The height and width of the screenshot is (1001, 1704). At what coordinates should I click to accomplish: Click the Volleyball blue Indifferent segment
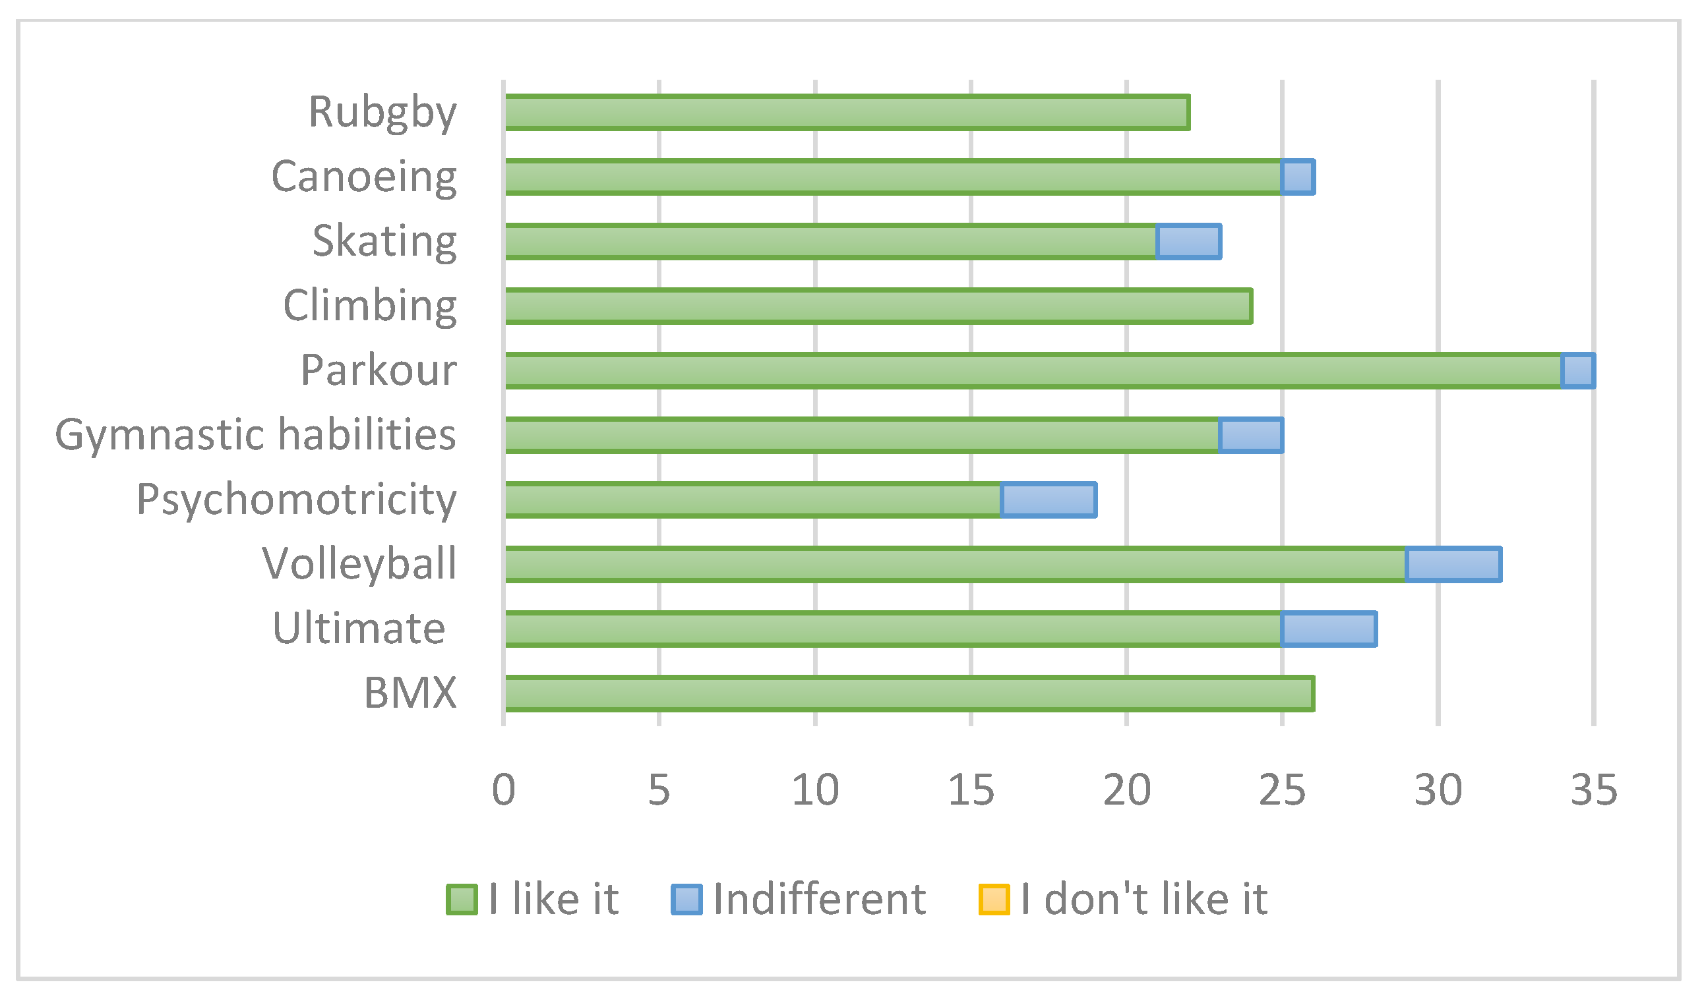tap(1454, 565)
